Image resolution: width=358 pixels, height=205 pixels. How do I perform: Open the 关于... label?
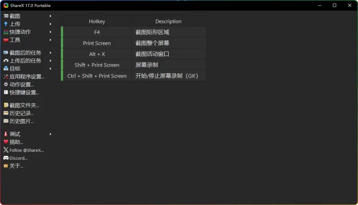click(16, 166)
